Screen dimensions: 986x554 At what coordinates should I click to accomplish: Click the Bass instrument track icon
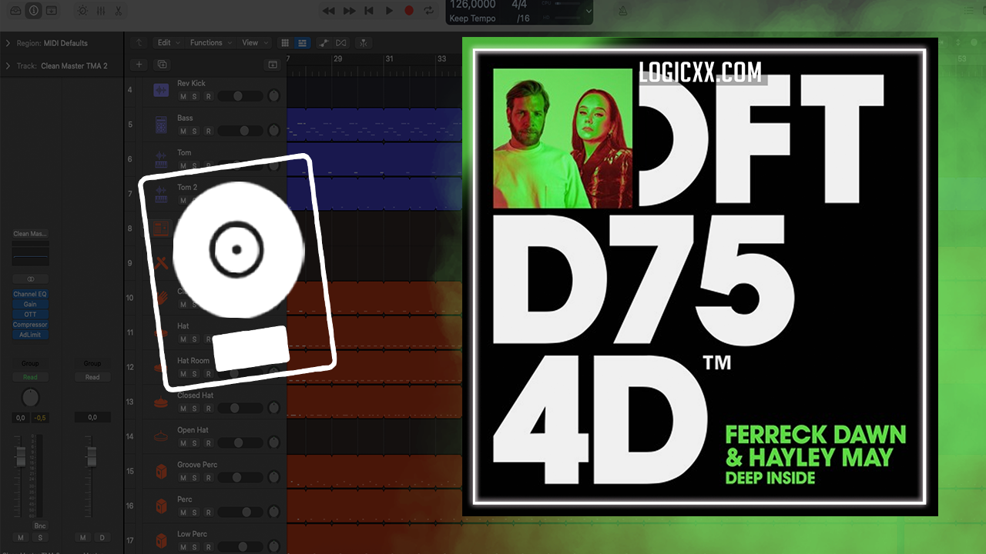[x=161, y=125]
